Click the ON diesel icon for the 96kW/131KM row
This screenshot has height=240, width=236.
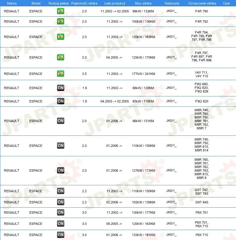[x=60, y=121]
